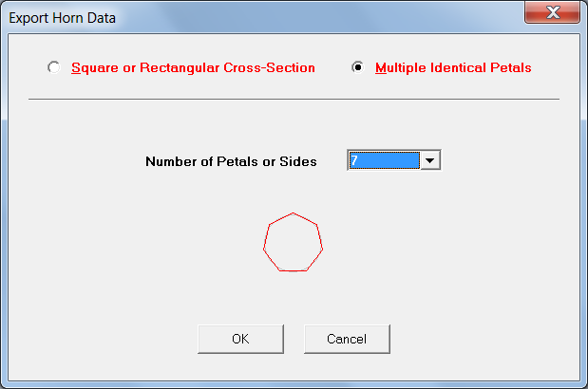Confirm with the OK button
This screenshot has width=588, height=389.
tap(240, 339)
